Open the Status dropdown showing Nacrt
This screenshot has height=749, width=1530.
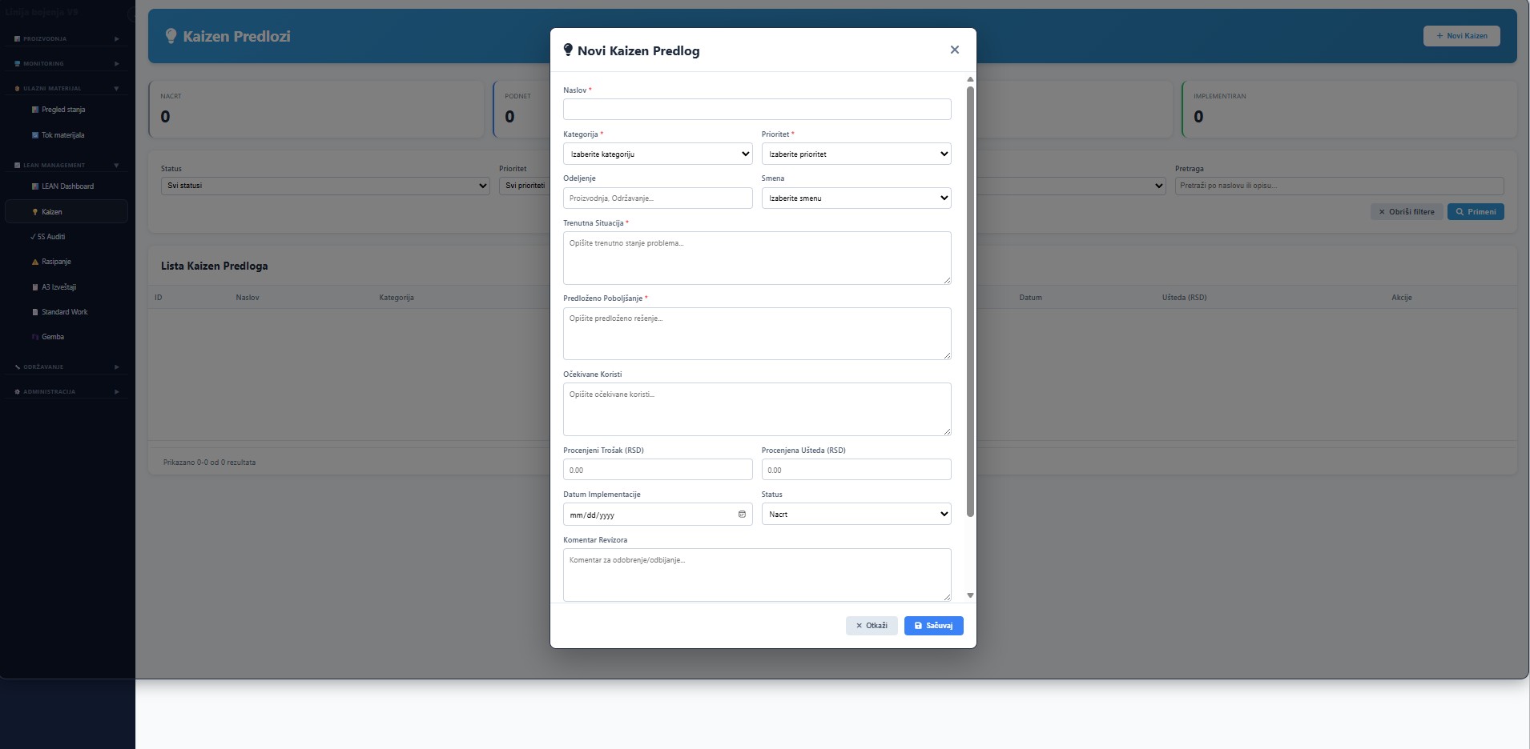tap(856, 514)
